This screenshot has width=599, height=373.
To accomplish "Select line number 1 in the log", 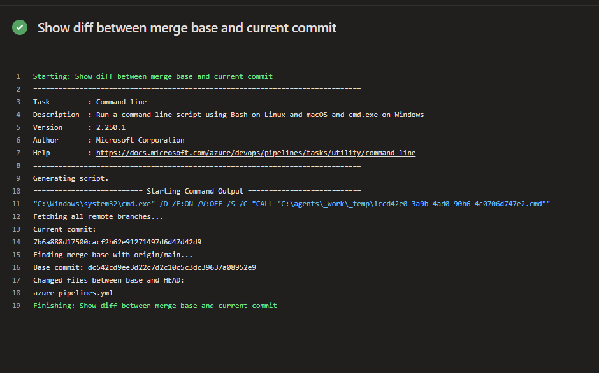I will (x=18, y=76).
